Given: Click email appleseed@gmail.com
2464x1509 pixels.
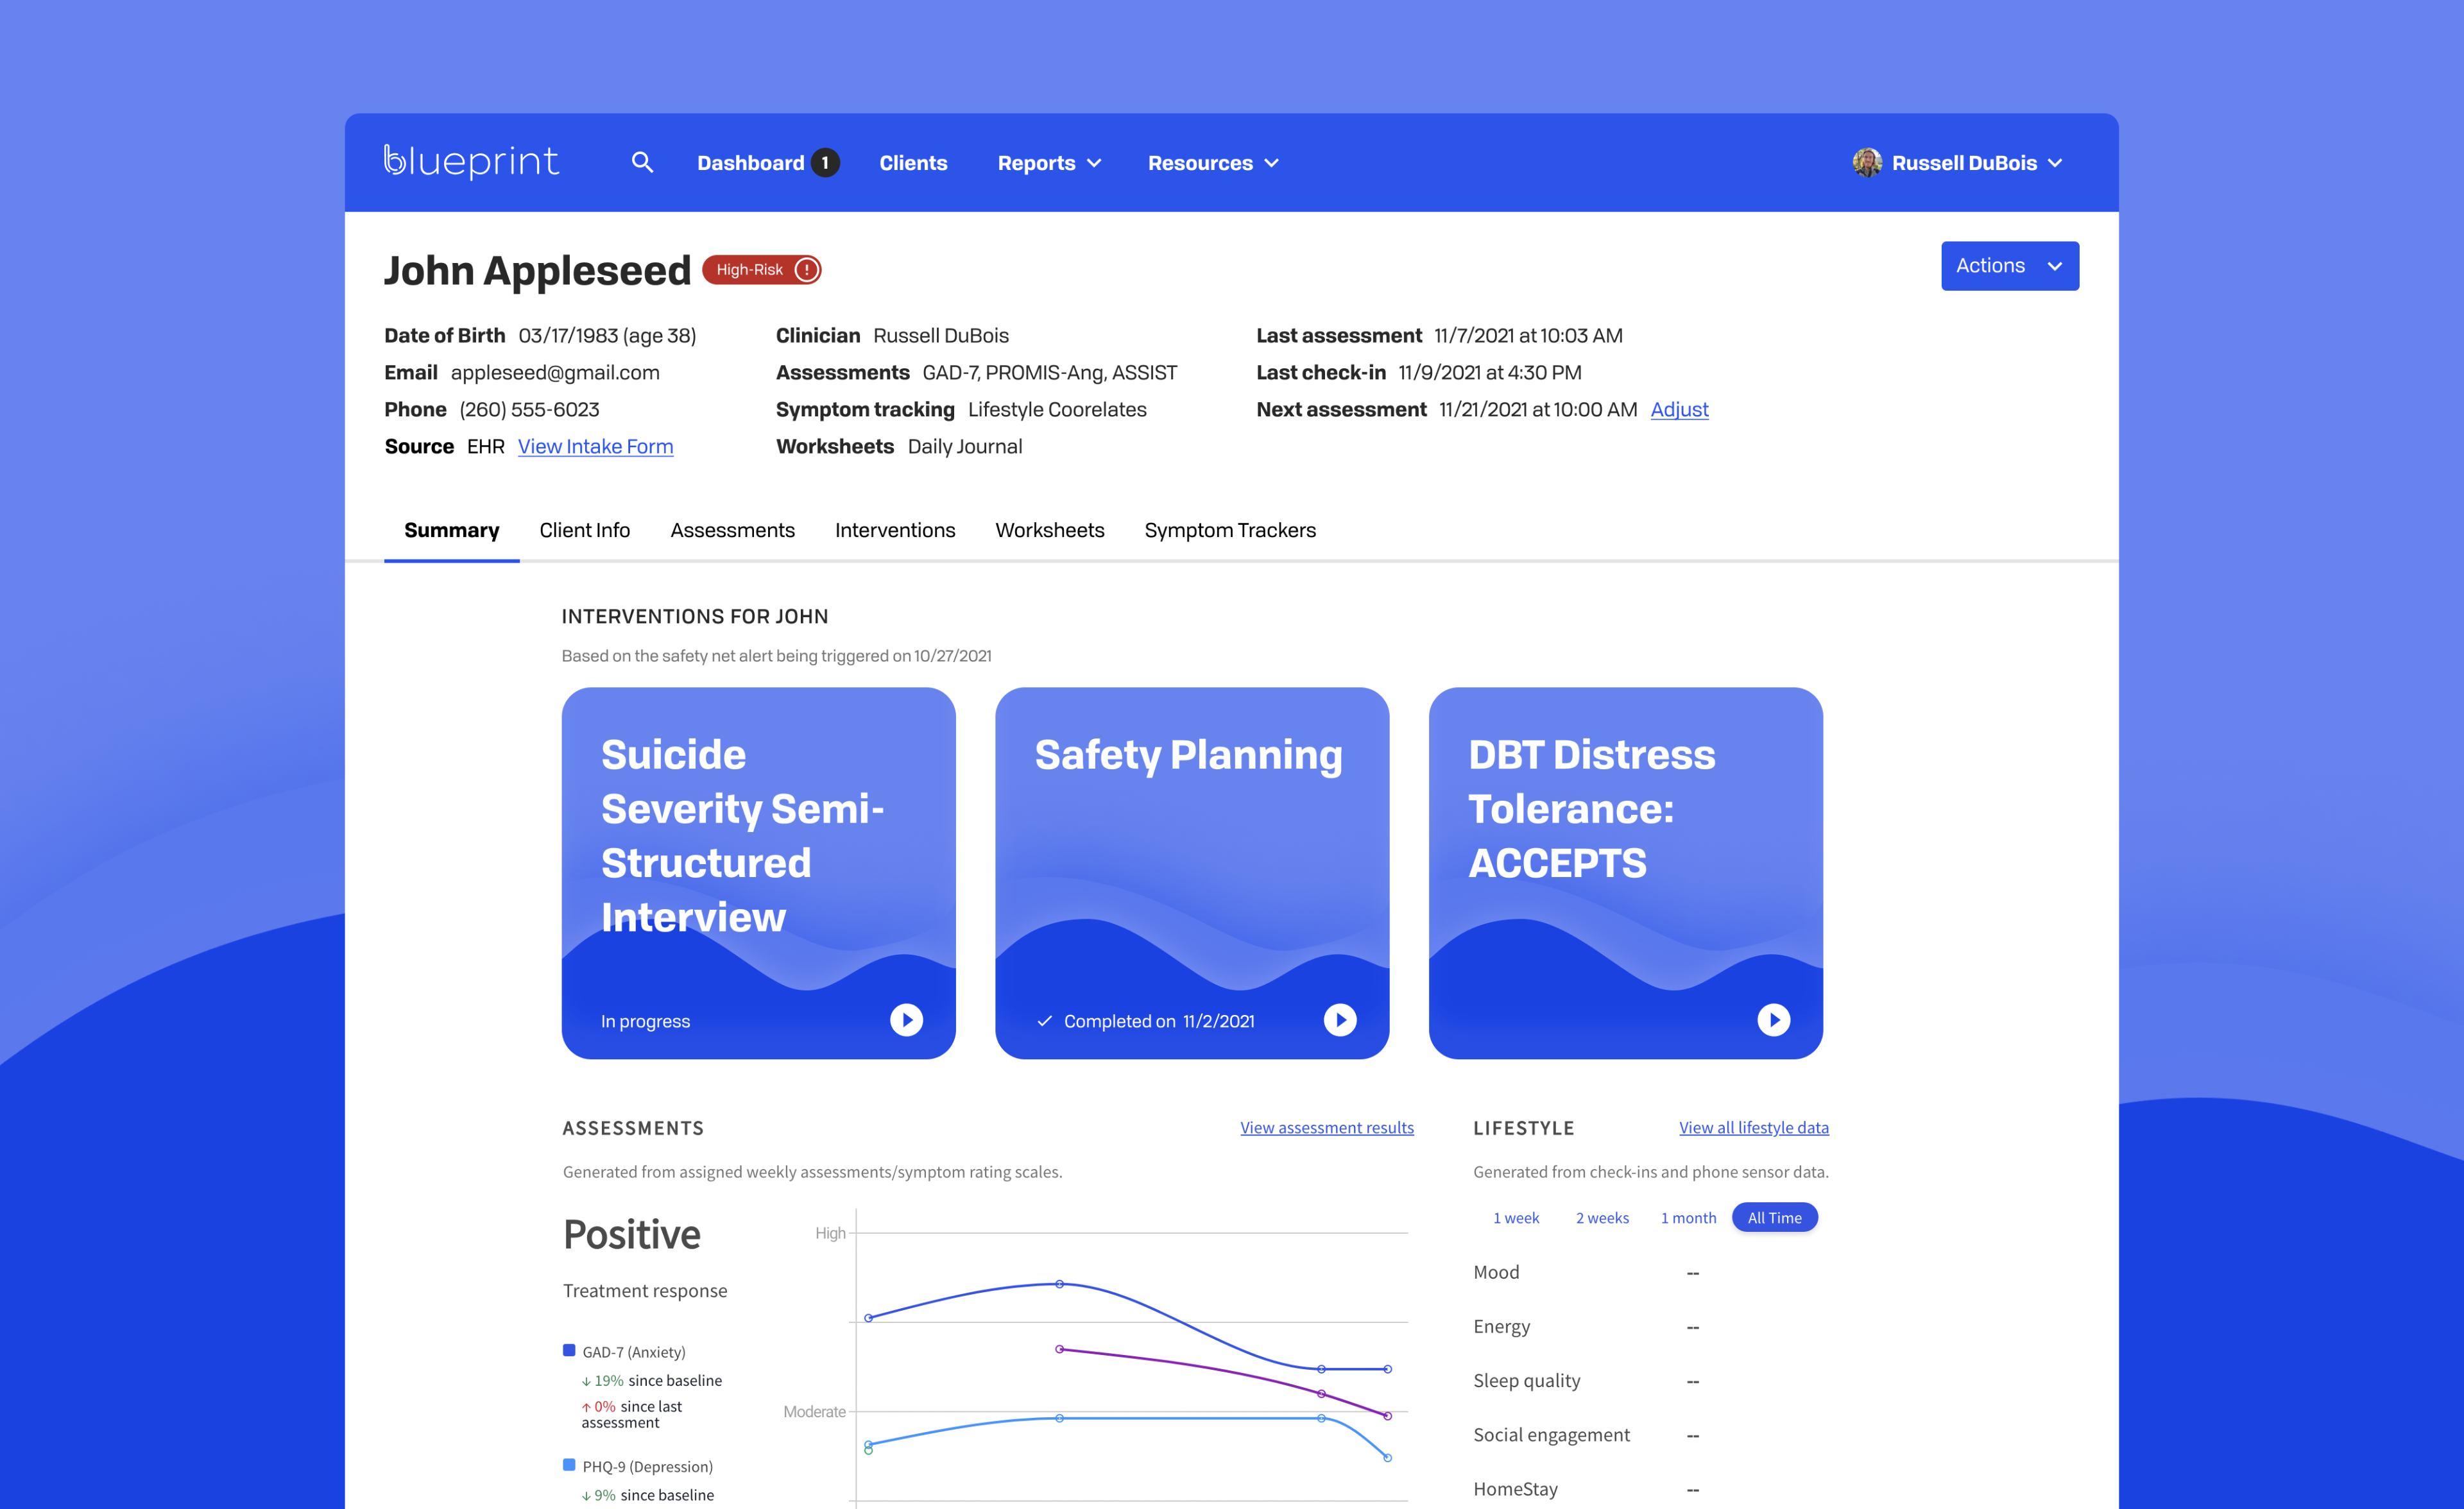Looking at the screenshot, I should tap(555, 372).
